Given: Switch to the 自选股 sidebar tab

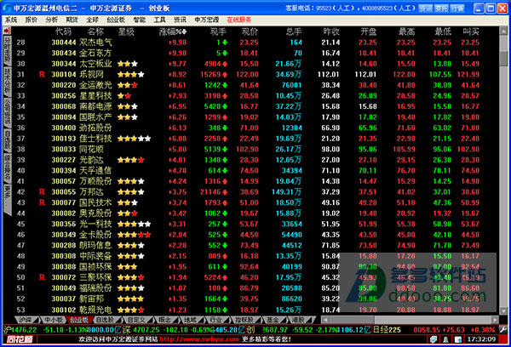Looking at the screenshot, I should pos(7,140).
